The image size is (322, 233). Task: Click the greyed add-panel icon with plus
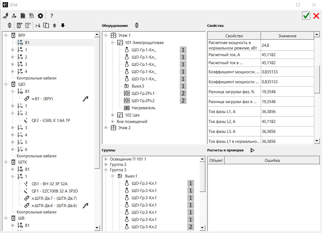tap(28, 26)
